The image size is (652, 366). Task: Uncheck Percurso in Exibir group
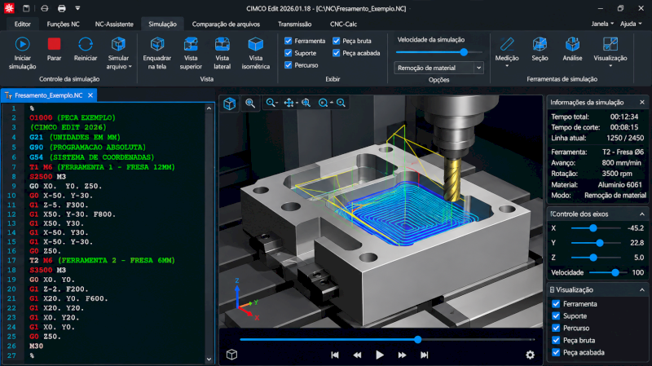pyautogui.click(x=289, y=65)
